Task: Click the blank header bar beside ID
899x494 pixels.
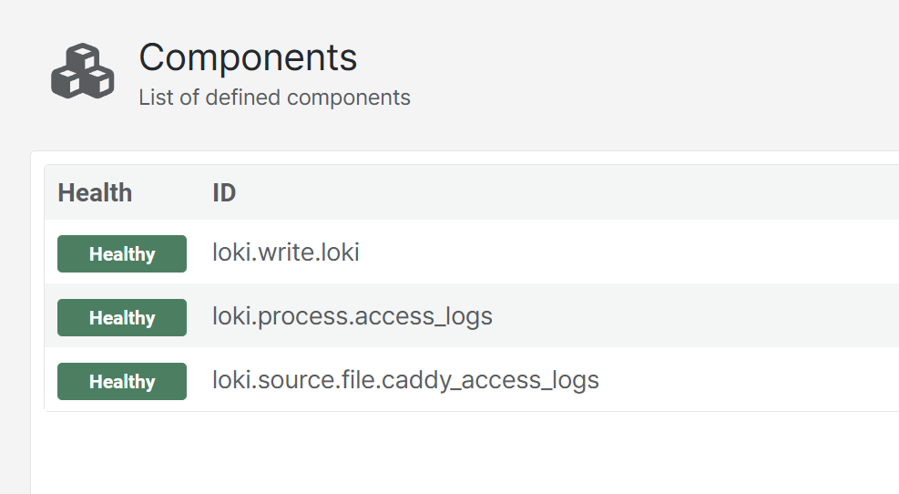Action: [567, 193]
